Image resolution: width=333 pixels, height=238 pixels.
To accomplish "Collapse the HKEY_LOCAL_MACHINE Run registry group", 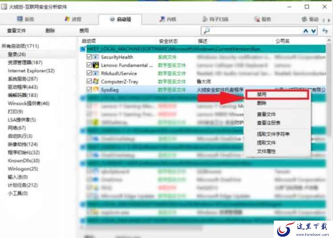I will tap(83, 49).
